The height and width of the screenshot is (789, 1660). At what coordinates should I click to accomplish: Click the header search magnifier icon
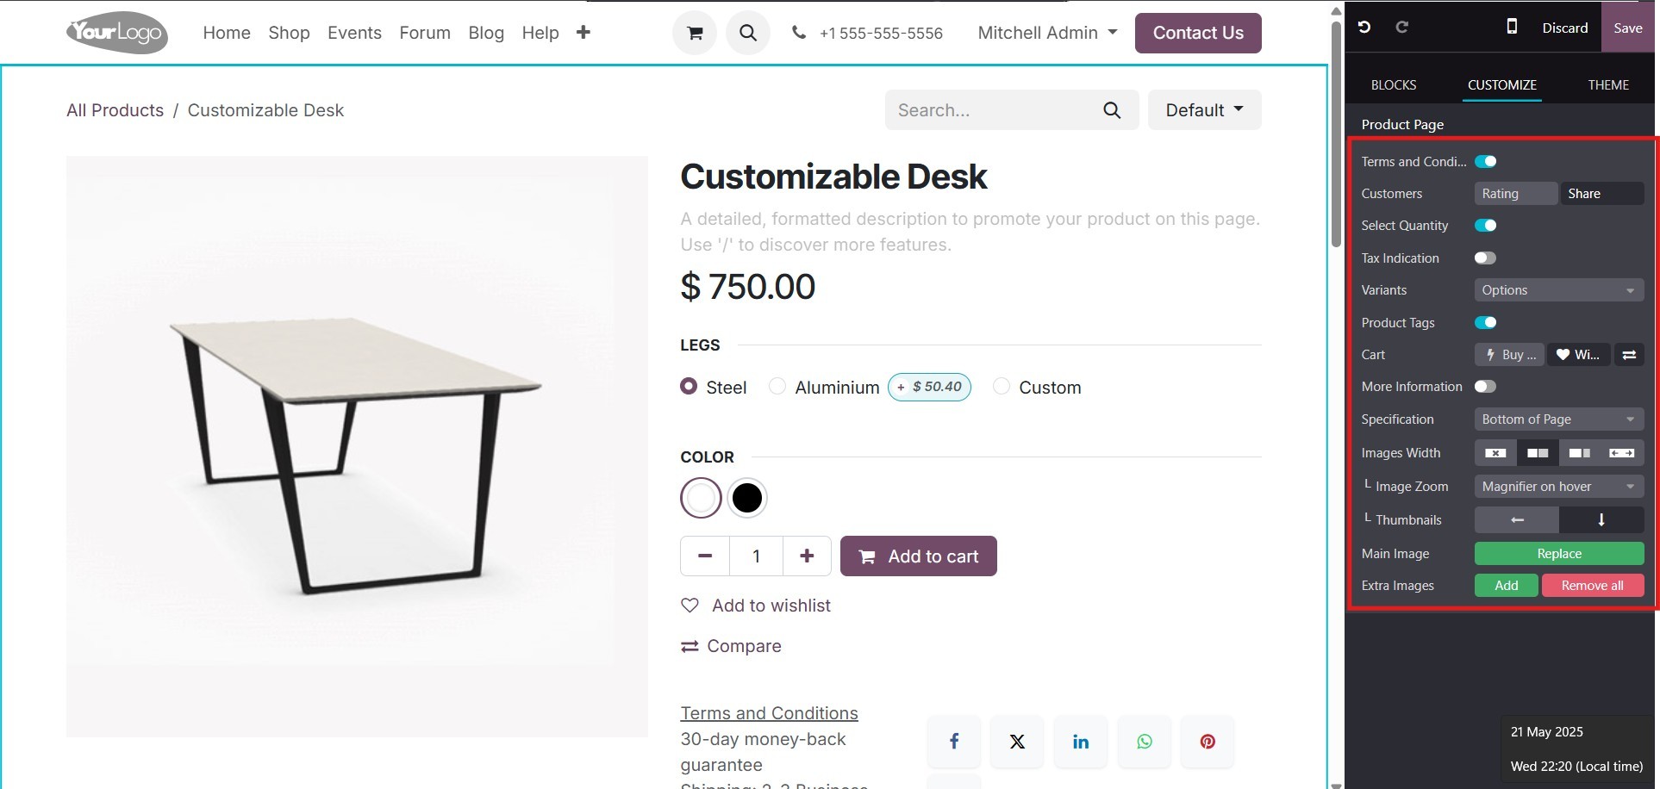[x=748, y=34]
